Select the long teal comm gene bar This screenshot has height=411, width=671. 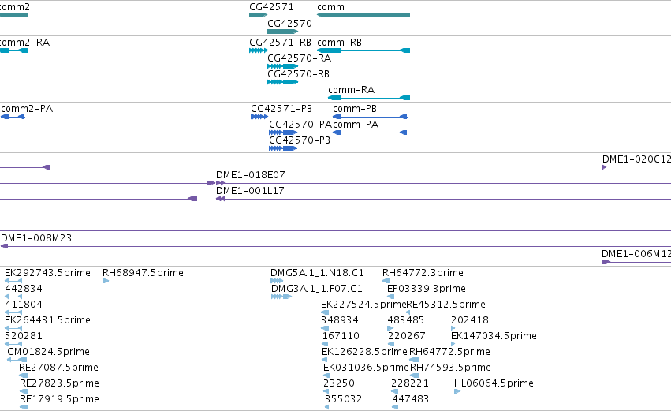coord(363,15)
